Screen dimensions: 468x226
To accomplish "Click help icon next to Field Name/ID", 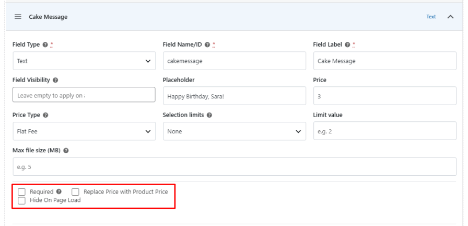I will click(x=207, y=45).
